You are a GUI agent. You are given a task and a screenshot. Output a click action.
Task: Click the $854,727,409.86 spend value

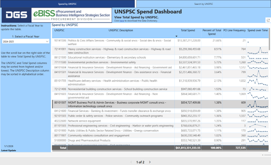pos(191,102)
